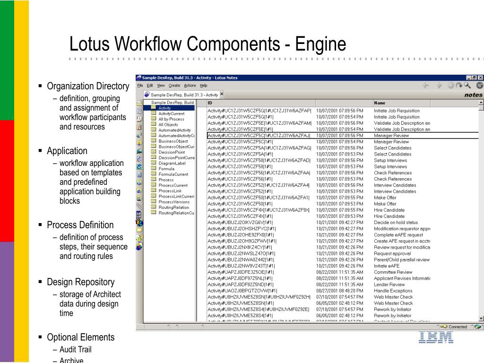The image size is (484, 363).
Task: Open the DiagramLabel view
Action: pyautogui.click(x=172, y=163)
